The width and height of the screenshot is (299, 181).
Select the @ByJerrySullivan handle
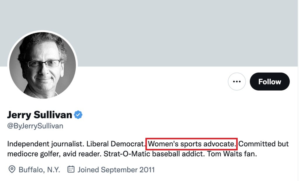tap(35, 126)
